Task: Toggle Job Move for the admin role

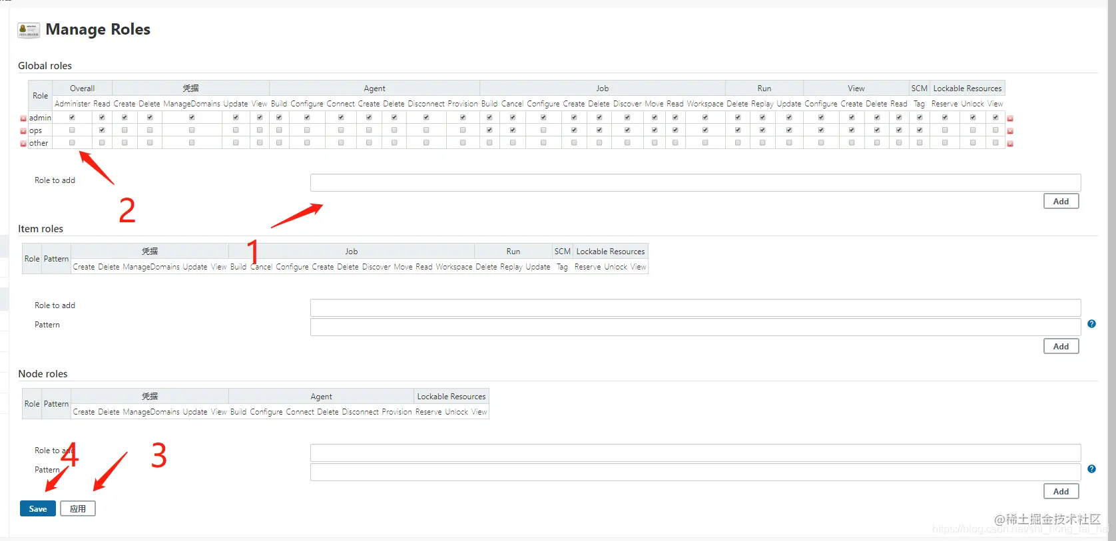Action: point(655,117)
